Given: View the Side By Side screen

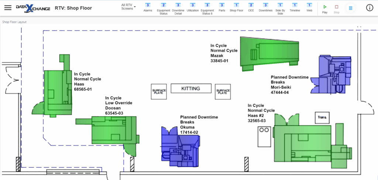Looking at the screenshot, I should click(280, 9).
